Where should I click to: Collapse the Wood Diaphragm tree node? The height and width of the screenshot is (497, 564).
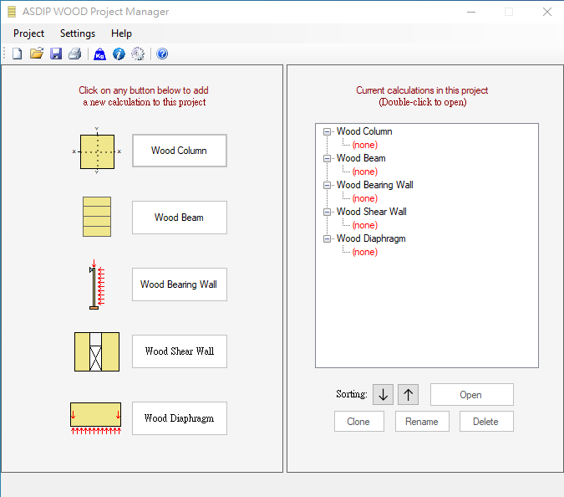pyautogui.click(x=326, y=238)
